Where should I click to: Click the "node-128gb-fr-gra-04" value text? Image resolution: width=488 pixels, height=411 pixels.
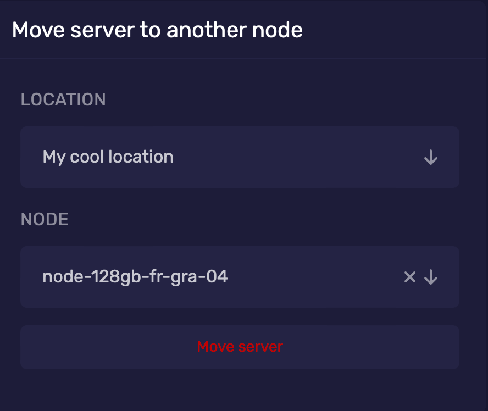point(135,277)
